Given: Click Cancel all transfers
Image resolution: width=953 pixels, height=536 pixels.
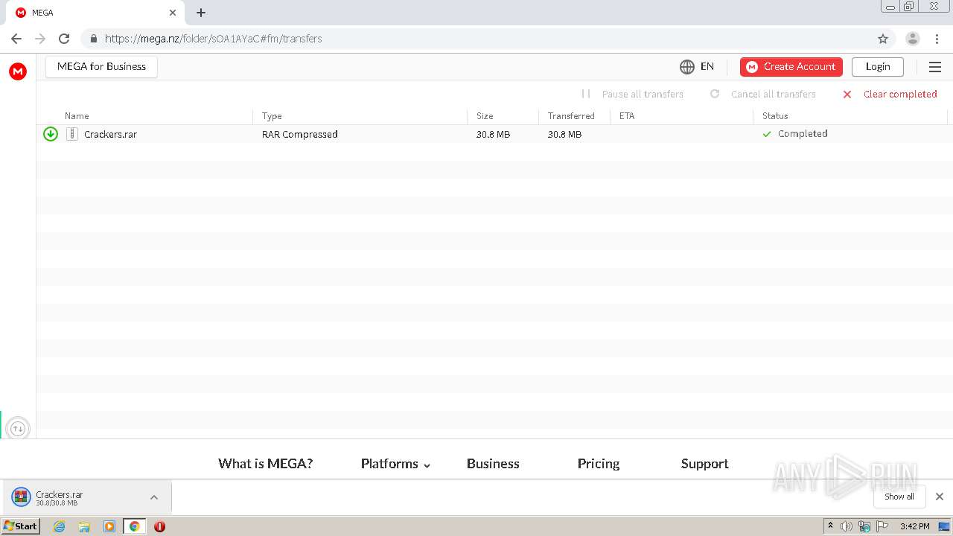Looking at the screenshot, I should [x=763, y=94].
